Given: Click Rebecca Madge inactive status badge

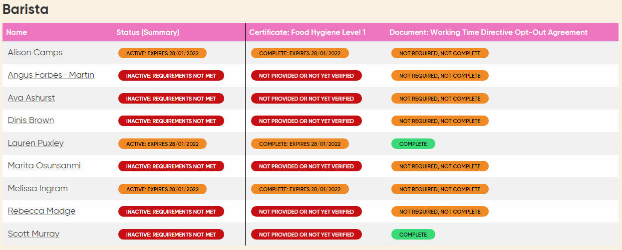Looking at the screenshot, I should tap(171, 212).
